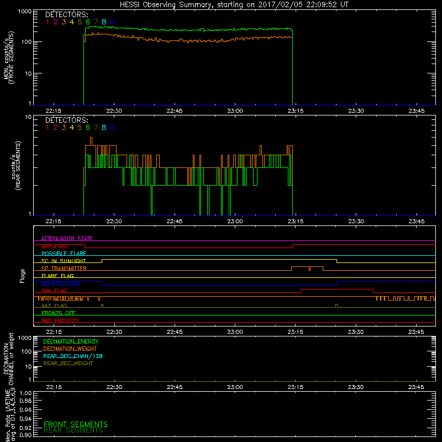Click the REAR_DEC_WEIGHT legend label
442x442 pixels.
coord(68,364)
